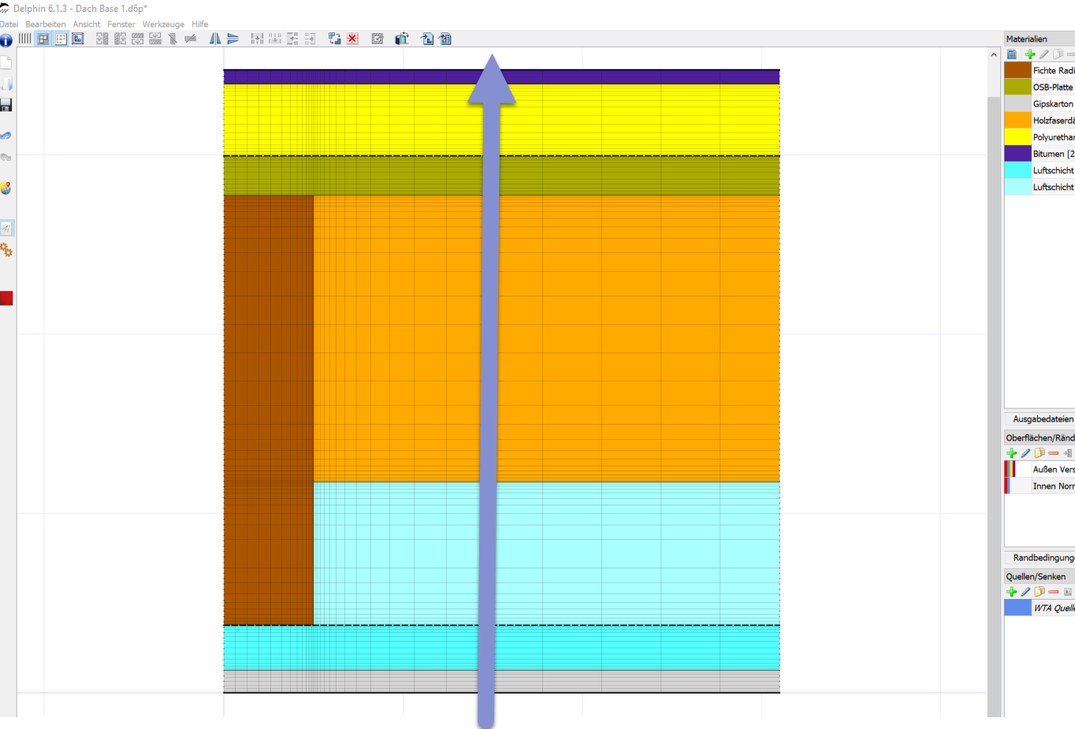
Task: Click the blue 3D rotate construction icon
Action: [402, 39]
